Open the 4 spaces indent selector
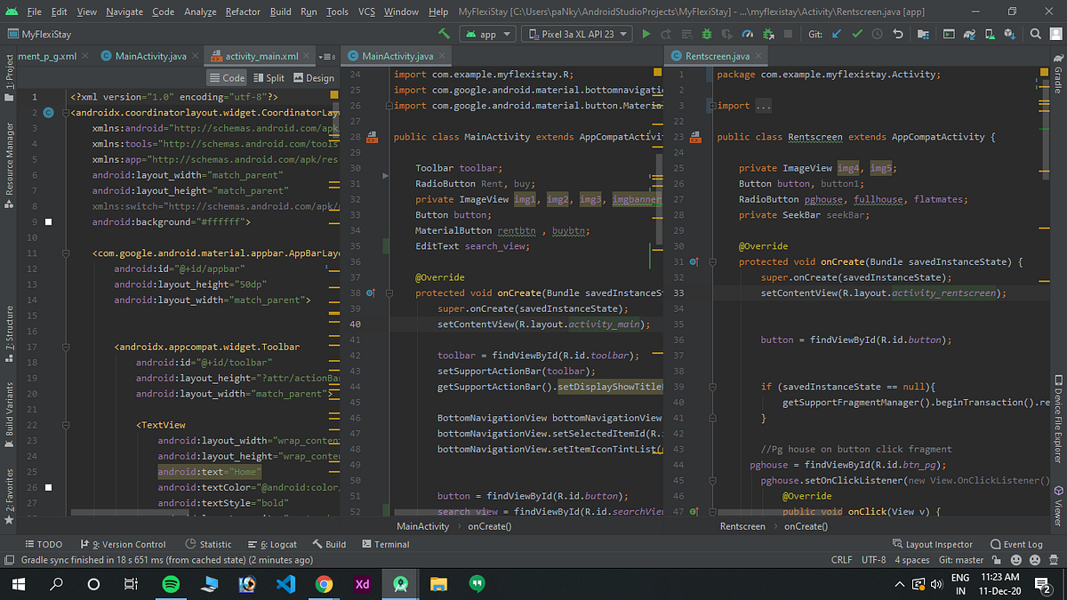1067x600 pixels. pyautogui.click(x=911, y=560)
